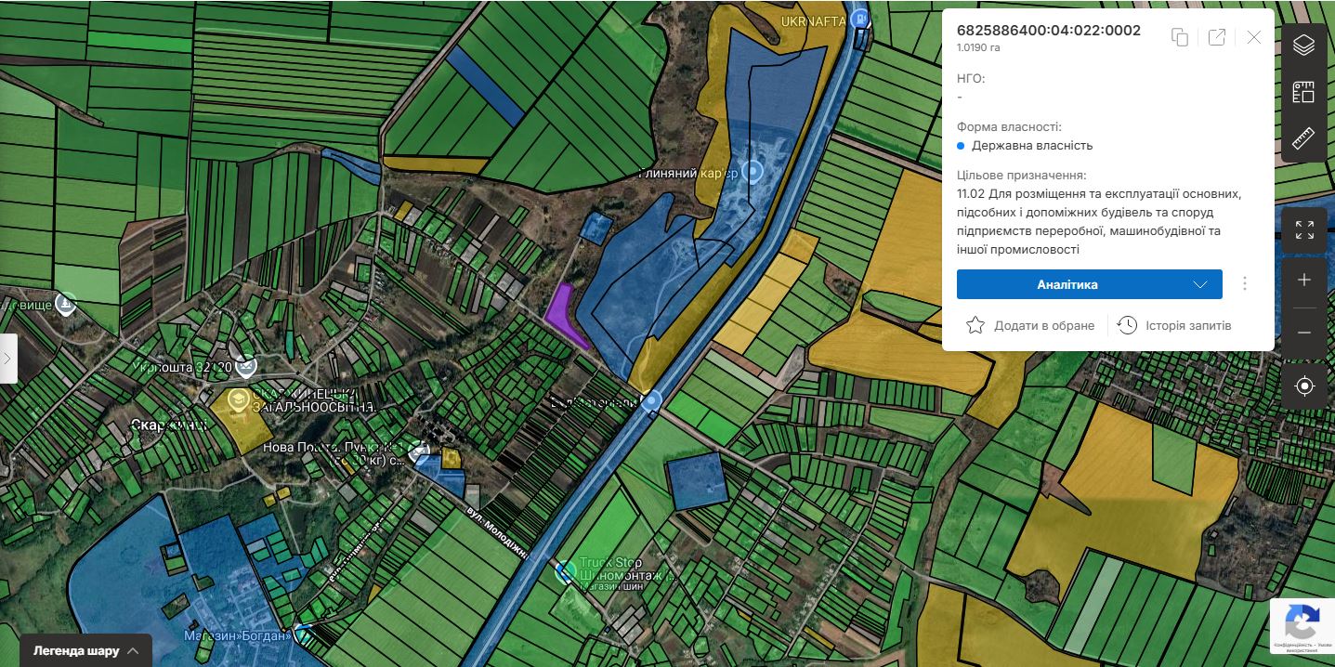The image size is (1335, 667).
Task: Click the Укрпошта 32120 post office marker
Action: (245, 367)
